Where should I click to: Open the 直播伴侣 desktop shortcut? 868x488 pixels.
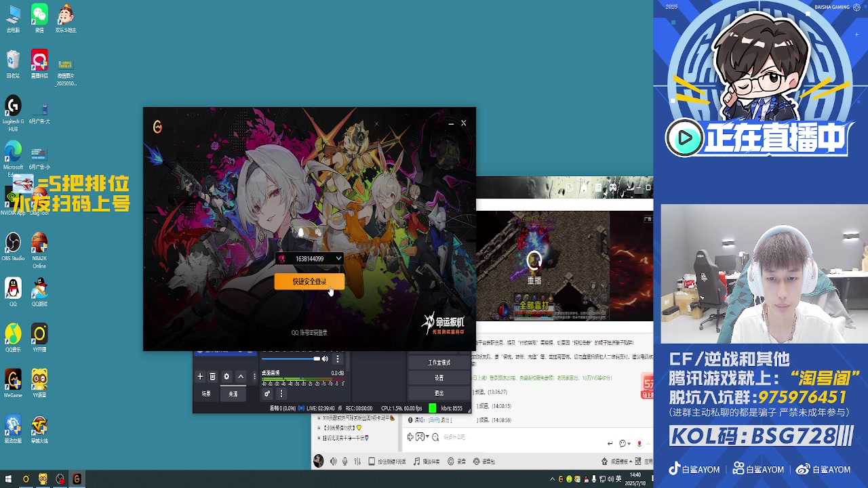click(39, 64)
